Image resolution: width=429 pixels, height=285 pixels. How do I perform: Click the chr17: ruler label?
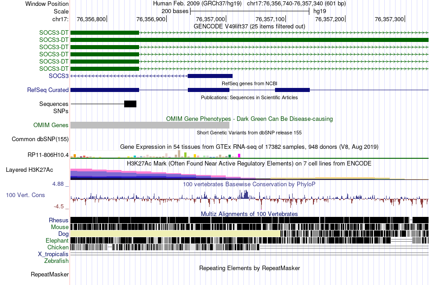60,19
